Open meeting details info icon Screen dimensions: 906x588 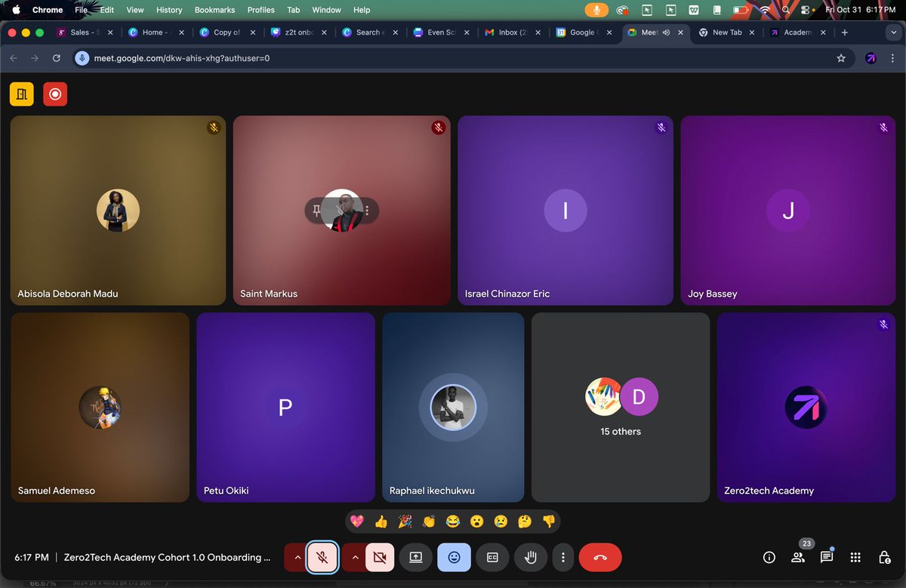[769, 558]
